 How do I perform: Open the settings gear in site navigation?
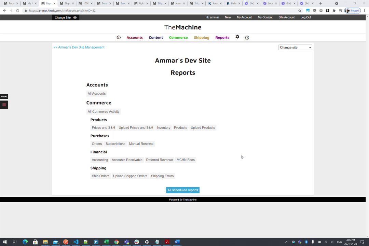(237, 37)
